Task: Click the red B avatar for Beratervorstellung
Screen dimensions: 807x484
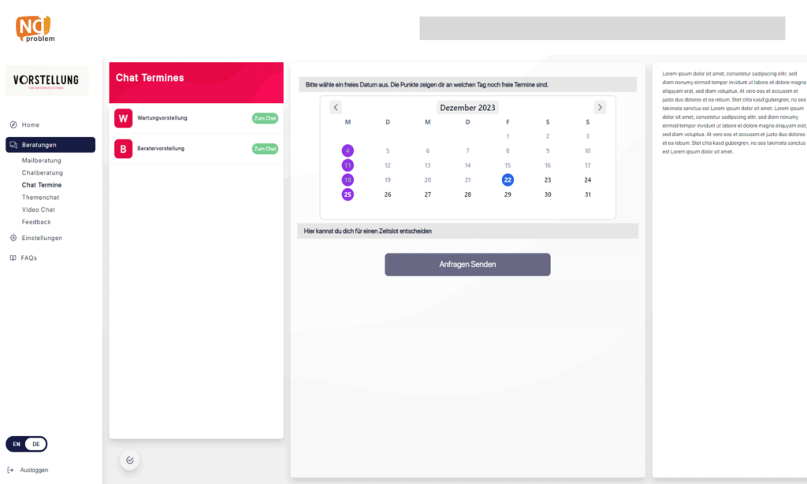Action: [x=124, y=149]
